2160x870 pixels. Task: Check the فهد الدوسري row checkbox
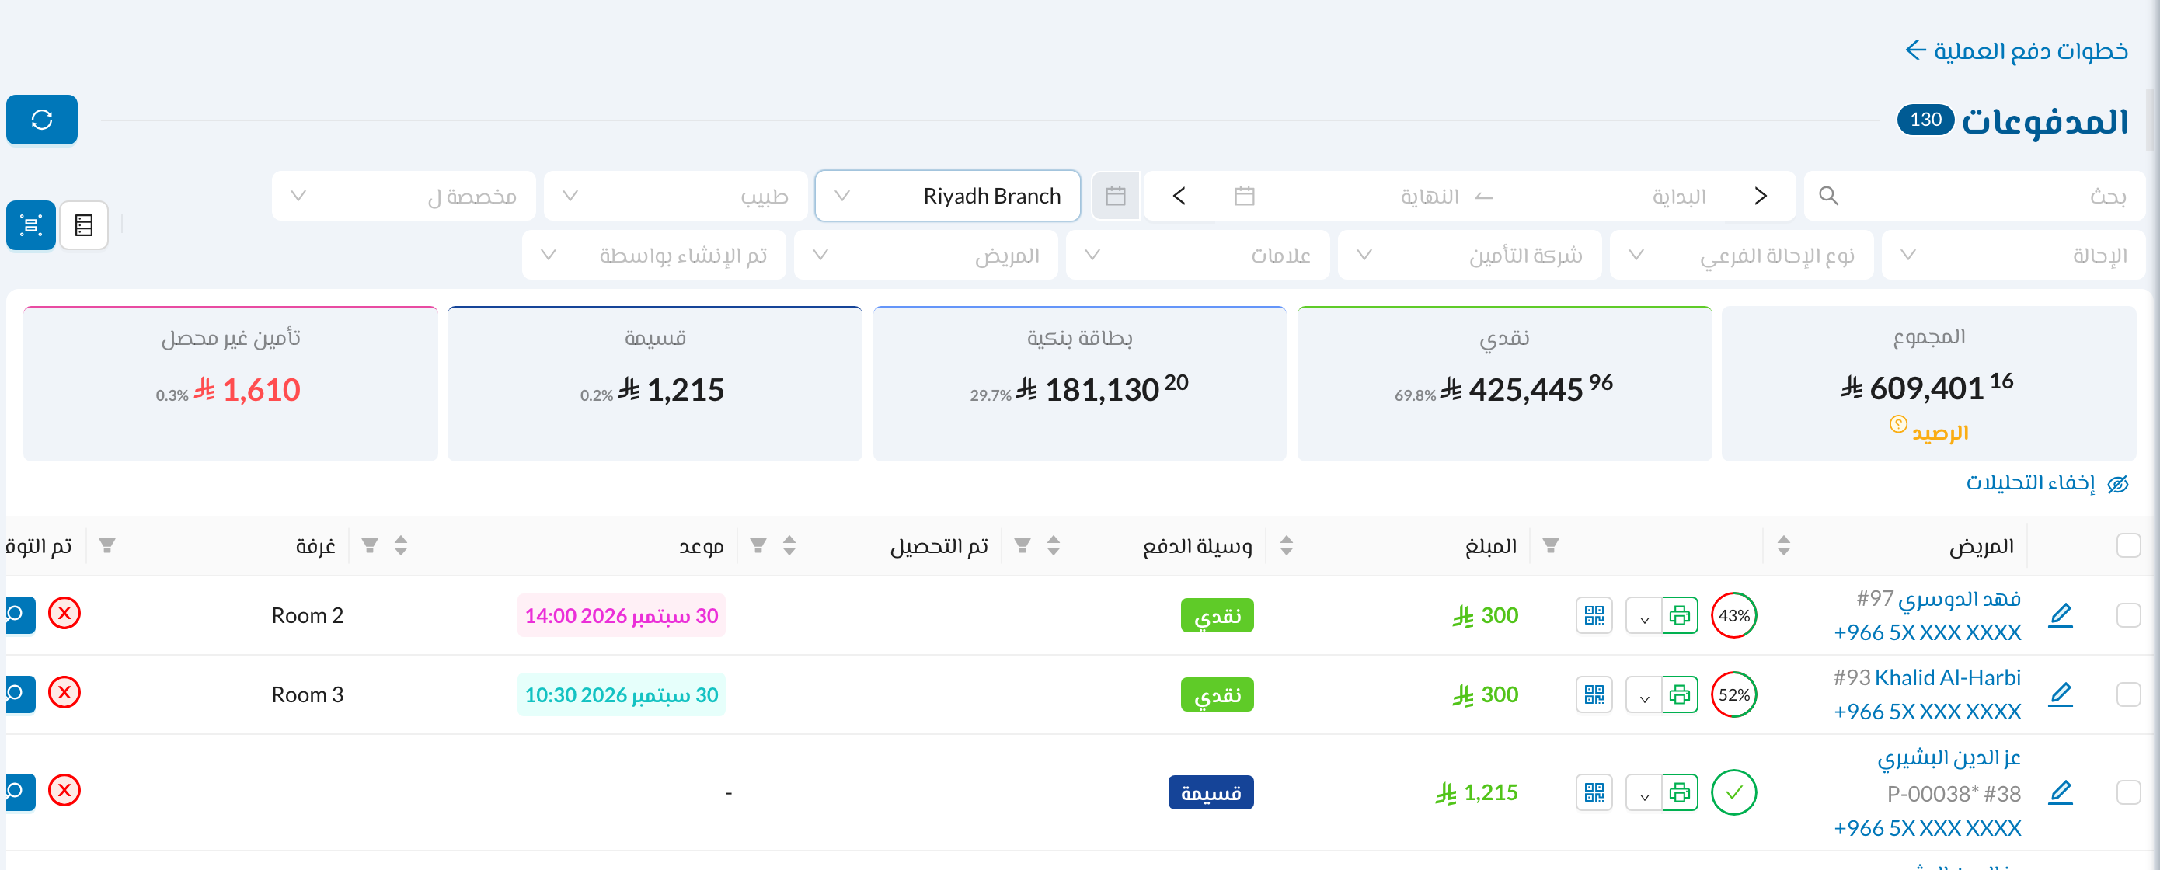[2128, 615]
